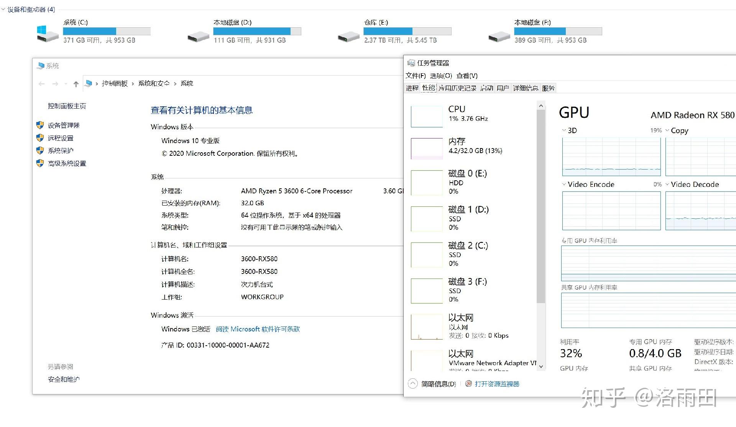Select 磁盘 0 (E:) performance item
The height and width of the screenshot is (427, 736).
[472, 182]
